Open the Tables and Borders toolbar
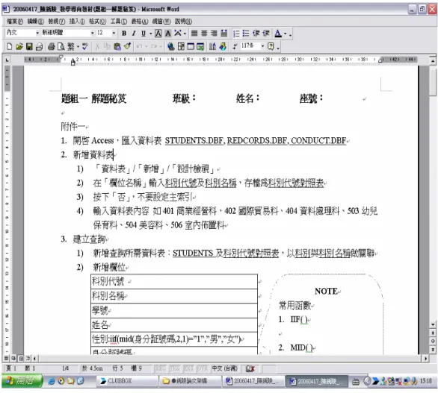This screenshot has width=438, height=393. [x=181, y=46]
